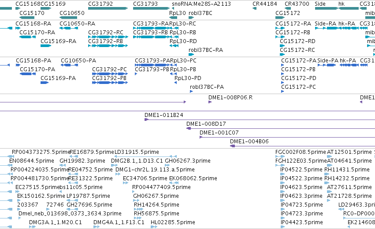This screenshot has width=375, height=229.
Task: Click the CR44184 gene label
Action: pos(265,4)
